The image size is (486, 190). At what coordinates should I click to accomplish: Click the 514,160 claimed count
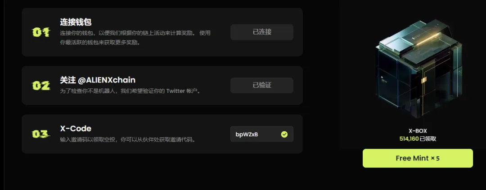[x=409, y=139]
